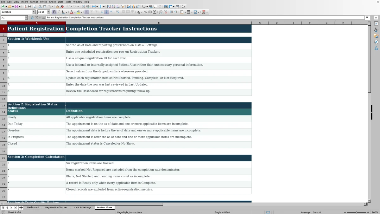Toggle Align Top button

pos(102,12)
